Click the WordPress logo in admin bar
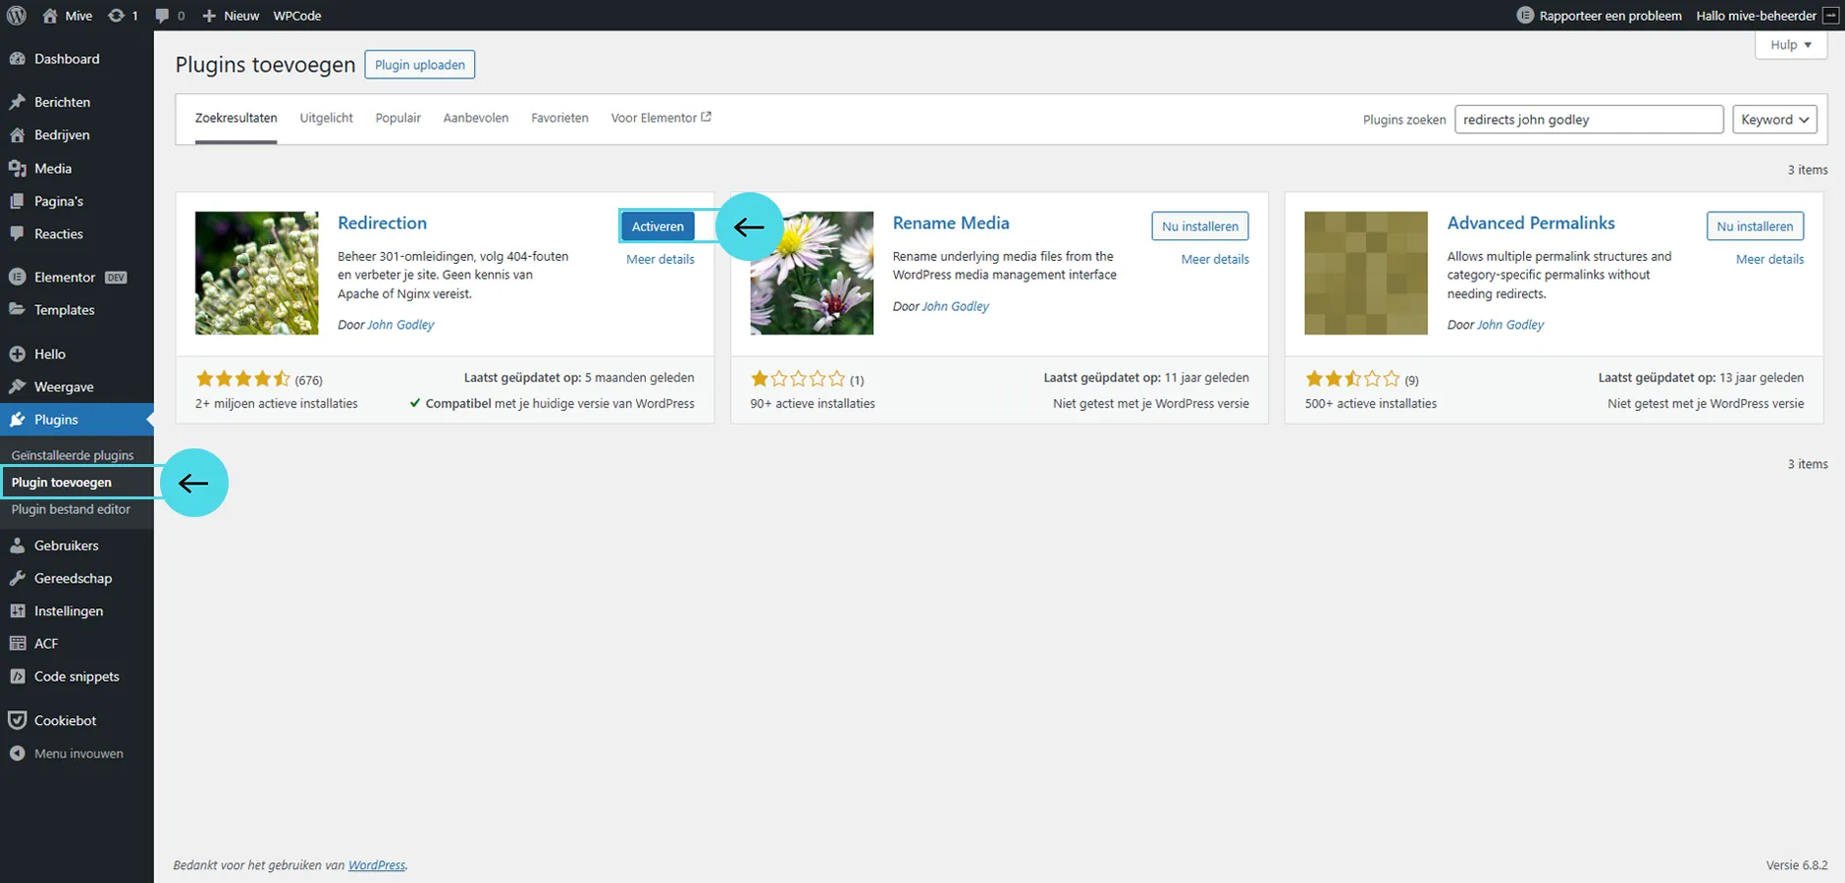 17,16
